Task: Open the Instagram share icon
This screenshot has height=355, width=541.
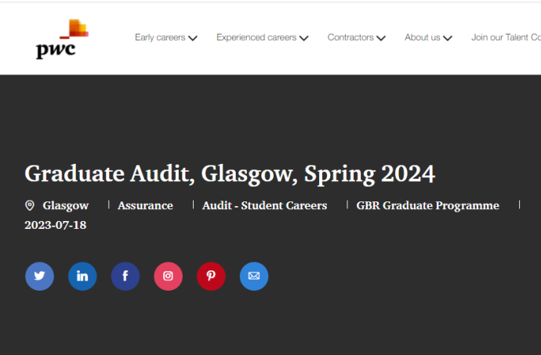Action: [168, 276]
